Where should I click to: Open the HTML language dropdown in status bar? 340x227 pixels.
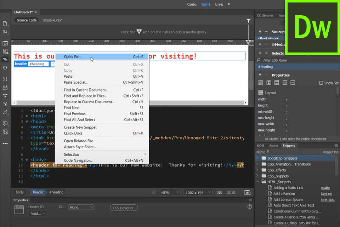pos(170,193)
